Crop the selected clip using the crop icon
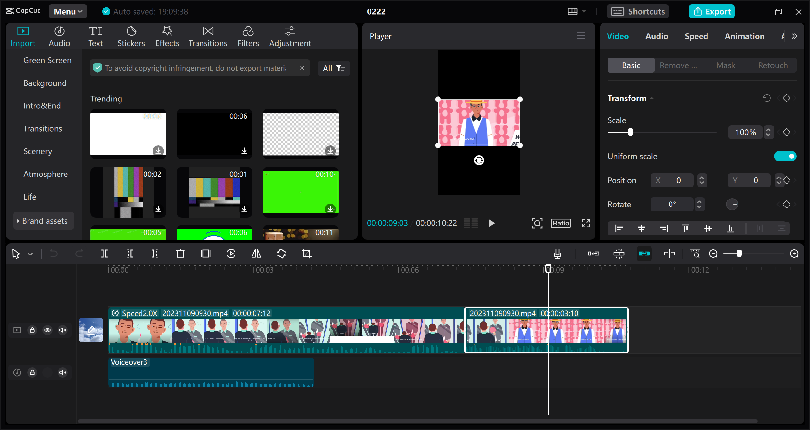The width and height of the screenshot is (810, 430). [307, 253]
